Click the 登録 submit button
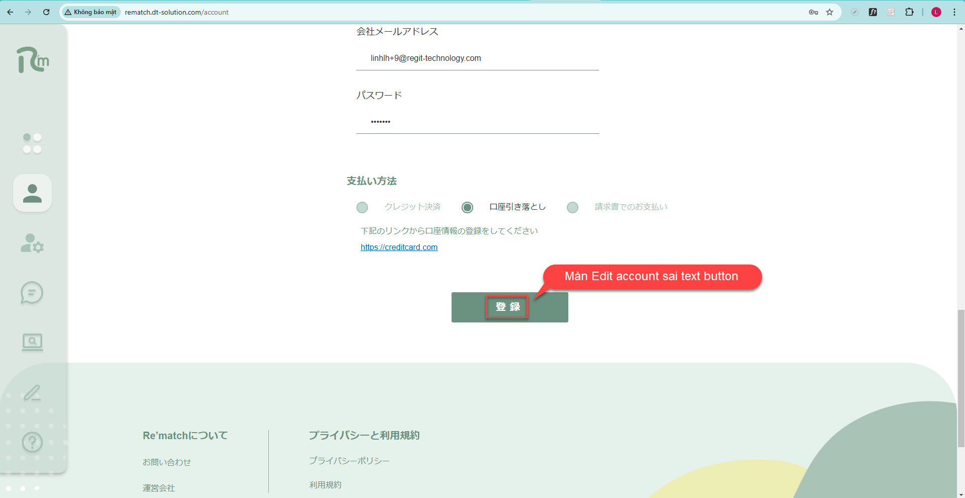Screen dimensions: 965x498 tap(509, 307)
